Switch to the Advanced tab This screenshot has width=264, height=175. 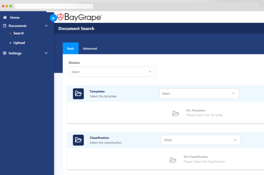(90, 49)
